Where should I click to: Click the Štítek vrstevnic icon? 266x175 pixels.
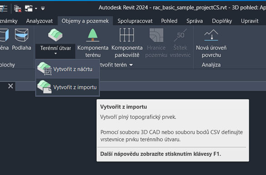180,35
